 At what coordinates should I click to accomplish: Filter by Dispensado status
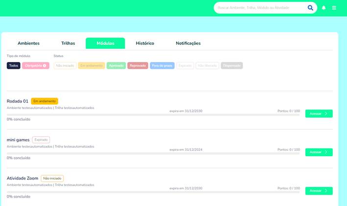231,65
